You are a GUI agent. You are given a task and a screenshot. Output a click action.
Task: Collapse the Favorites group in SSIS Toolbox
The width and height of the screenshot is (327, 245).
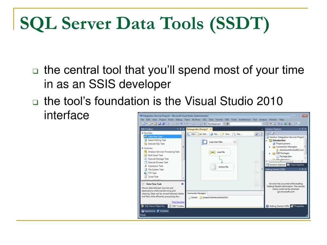click(x=142, y=133)
